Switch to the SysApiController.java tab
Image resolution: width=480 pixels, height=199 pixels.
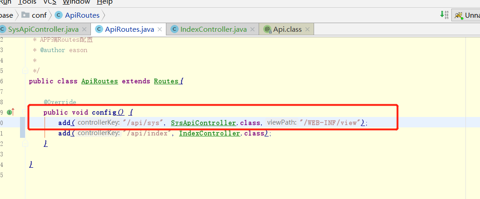[43, 29]
